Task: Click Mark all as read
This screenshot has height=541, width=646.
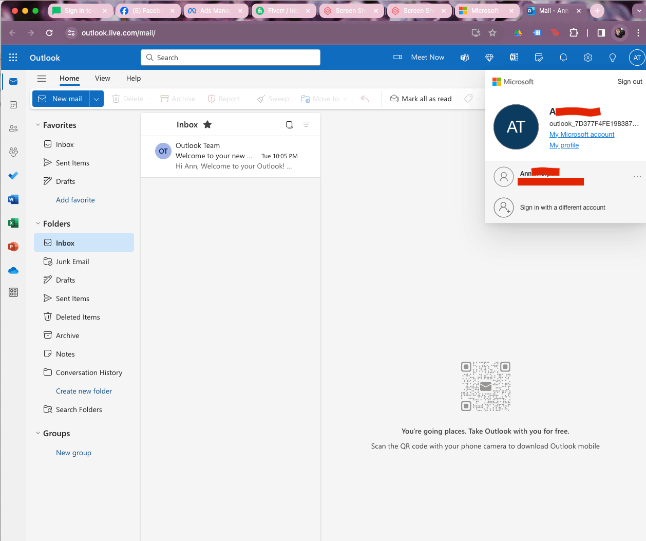Action: click(421, 99)
